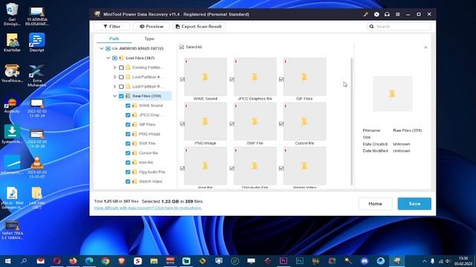The image size is (476, 267).
Task: Open the data recovery instructions link
Action: 148,208
